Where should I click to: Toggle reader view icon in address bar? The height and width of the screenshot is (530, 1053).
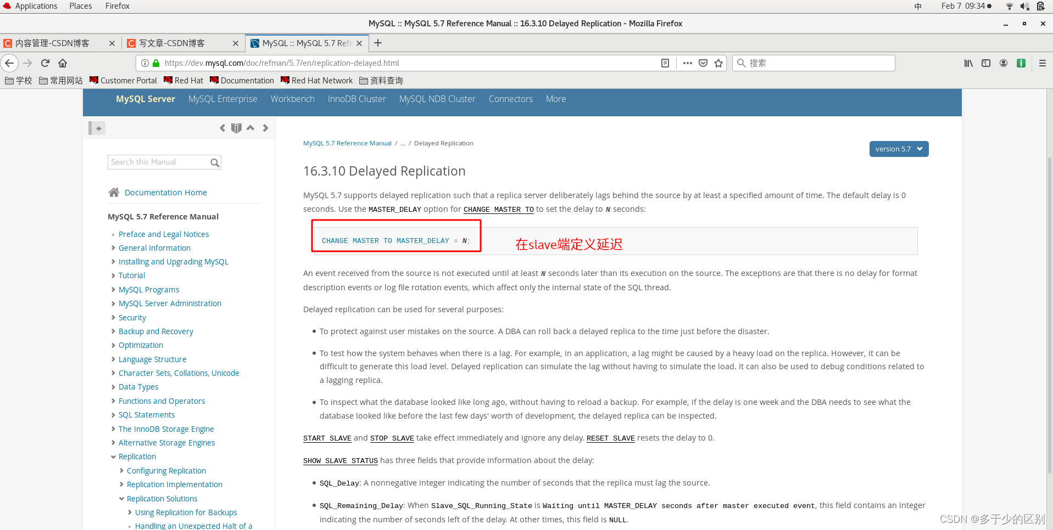point(665,63)
